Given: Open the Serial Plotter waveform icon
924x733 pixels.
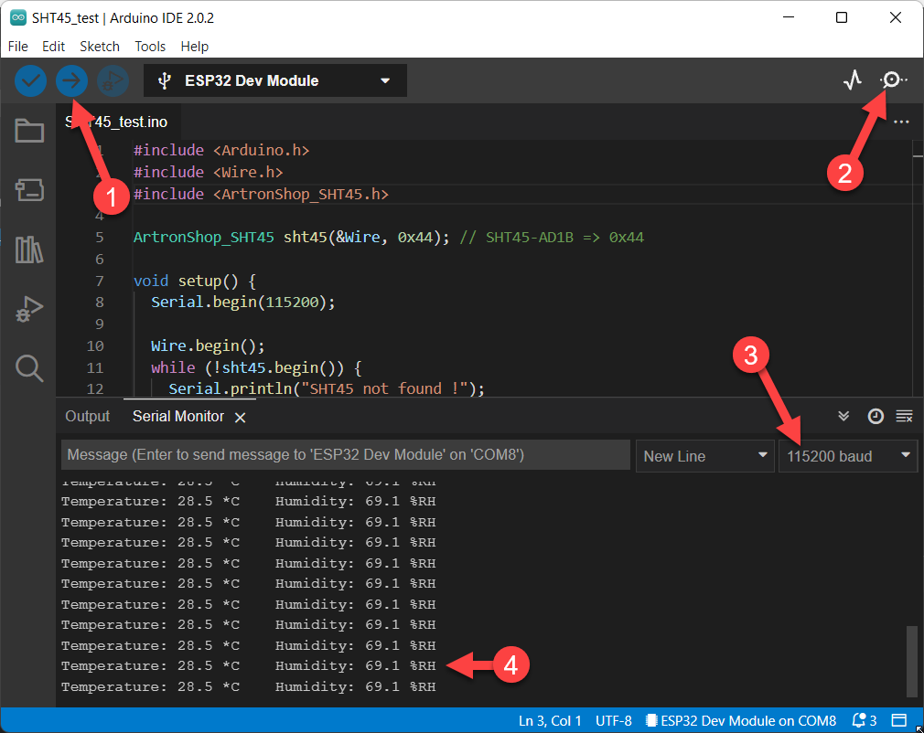Looking at the screenshot, I should coord(853,80).
